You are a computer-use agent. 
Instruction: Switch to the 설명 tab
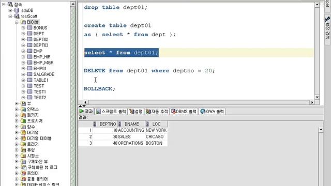136,112
